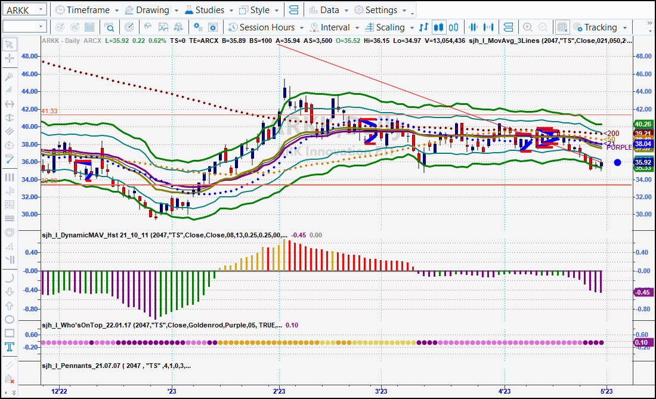Toggle the data grid selection button
The image size is (656, 399).
pyautogui.click(x=562, y=27)
